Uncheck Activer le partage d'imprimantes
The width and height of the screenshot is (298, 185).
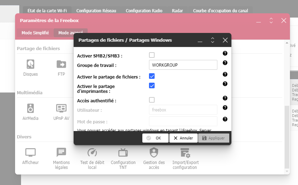tap(152, 85)
